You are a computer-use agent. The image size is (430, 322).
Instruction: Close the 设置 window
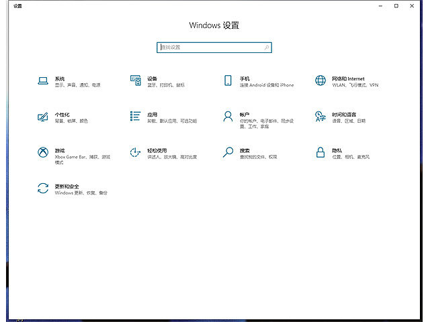412,6
